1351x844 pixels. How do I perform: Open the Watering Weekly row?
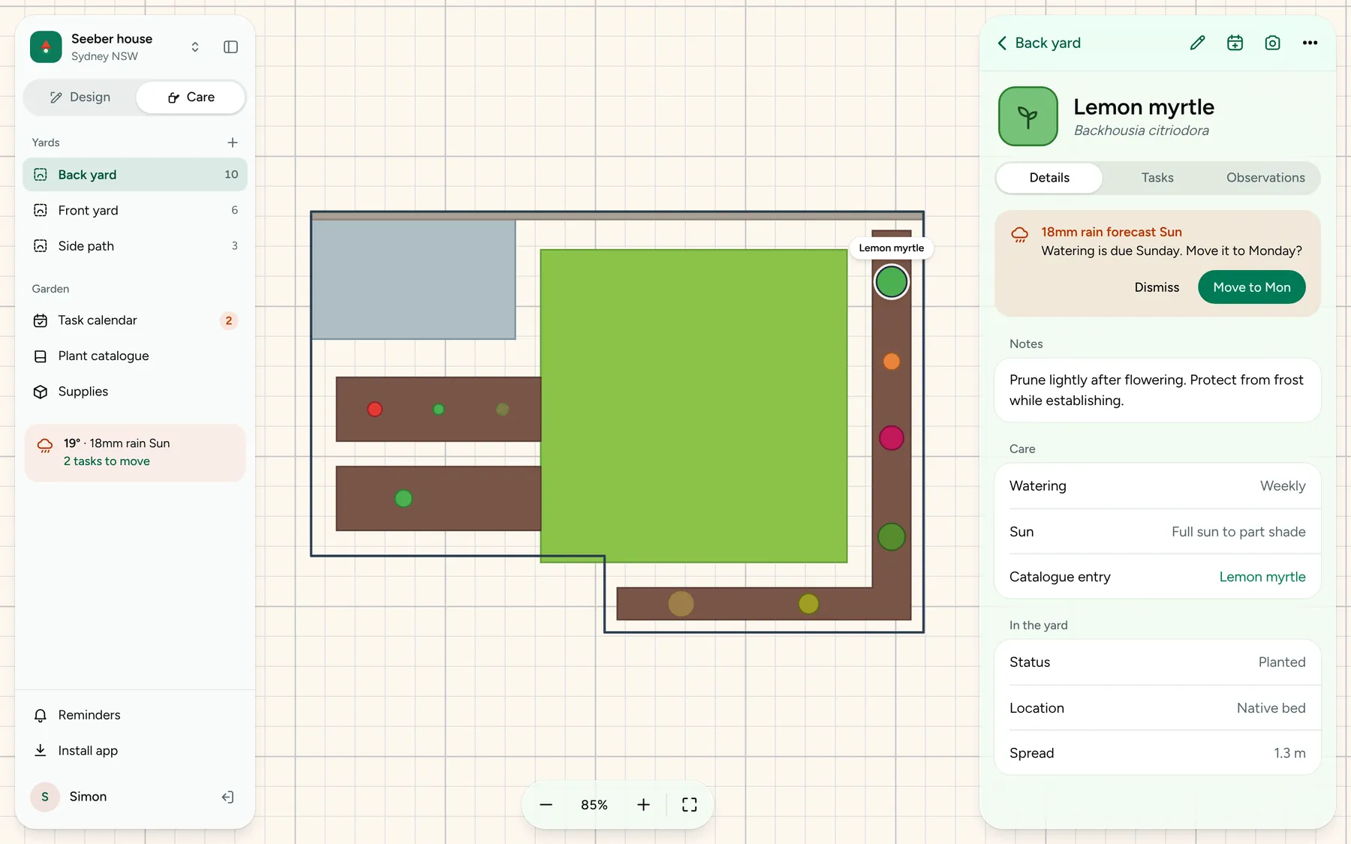[x=1157, y=486]
